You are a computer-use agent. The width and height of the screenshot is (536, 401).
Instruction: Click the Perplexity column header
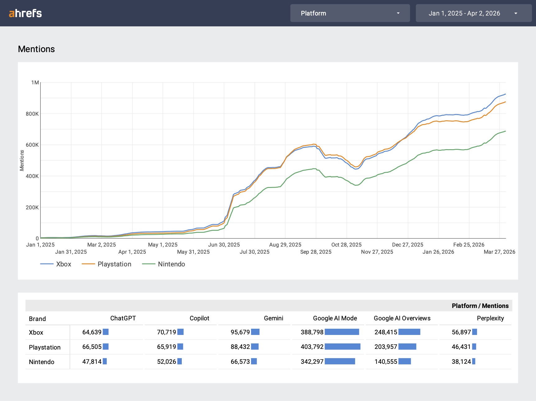[490, 318]
